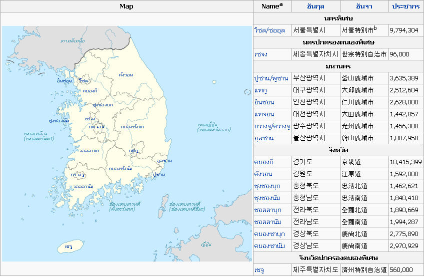
Task: Open the เชจู link in the table's last row
Action: pyautogui.click(x=259, y=270)
